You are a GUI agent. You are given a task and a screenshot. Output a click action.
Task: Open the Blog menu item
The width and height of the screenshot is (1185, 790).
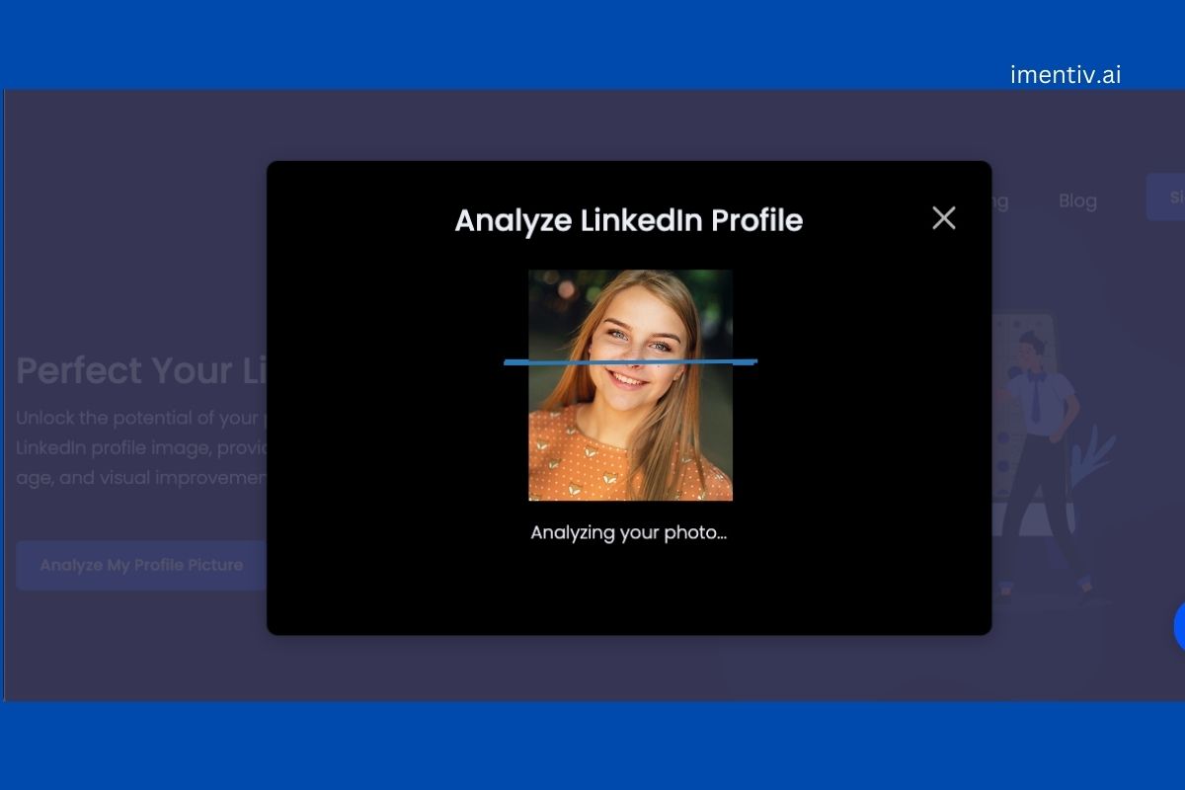tap(1077, 200)
